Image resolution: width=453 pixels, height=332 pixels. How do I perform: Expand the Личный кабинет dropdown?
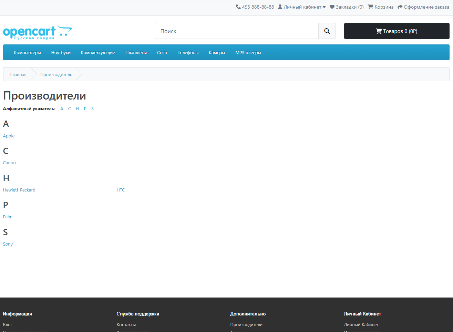[x=302, y=7]
